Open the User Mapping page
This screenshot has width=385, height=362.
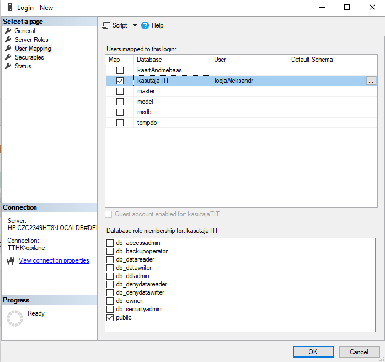[33, 49]
